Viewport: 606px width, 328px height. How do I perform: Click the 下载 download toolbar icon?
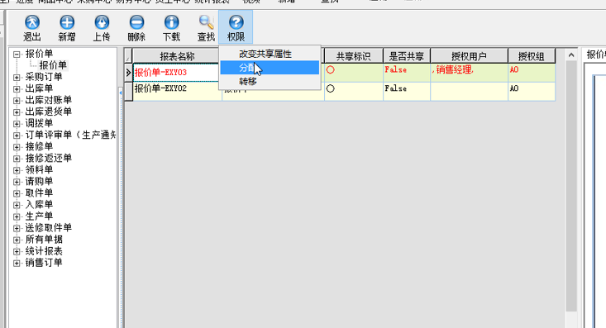(171, 28)
